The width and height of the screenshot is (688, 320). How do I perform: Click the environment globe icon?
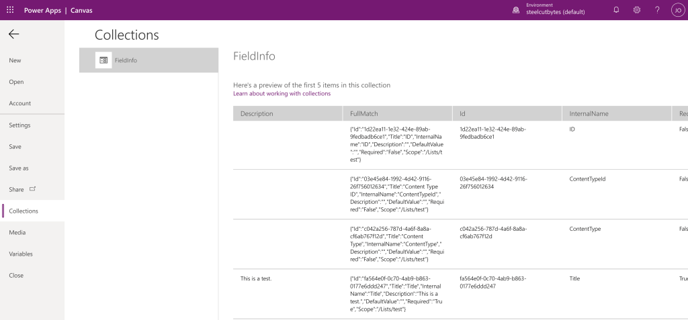coord(516,10)
